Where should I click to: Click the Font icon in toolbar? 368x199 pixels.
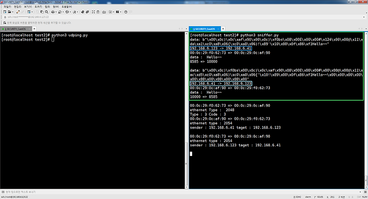click(x=74, y=12)
